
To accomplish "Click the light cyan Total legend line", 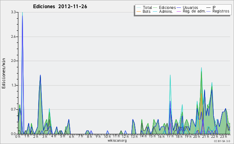I will pos(138,8).
